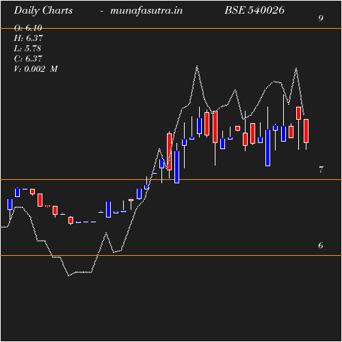Screen dimensions: 342x342
Task: Click the low value 'L: 5.78'
Action: point(27,49)
